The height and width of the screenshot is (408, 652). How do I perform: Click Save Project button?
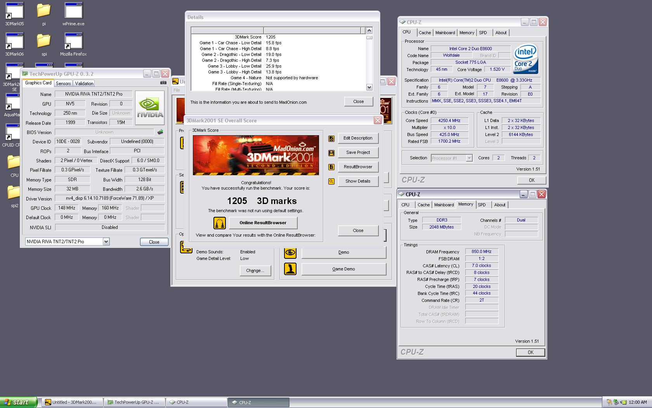click(358, 152)
